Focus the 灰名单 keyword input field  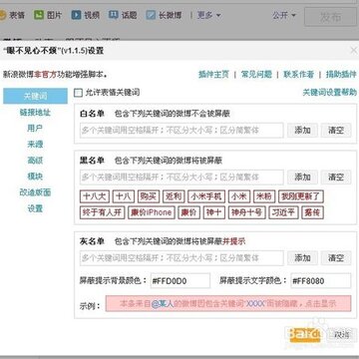click(x=181, y=258)
